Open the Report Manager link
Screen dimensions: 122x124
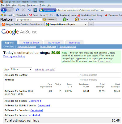coord(48,46)
